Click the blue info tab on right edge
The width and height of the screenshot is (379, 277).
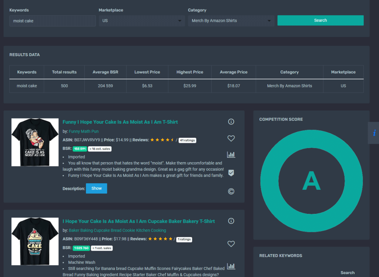coord(374,133)
